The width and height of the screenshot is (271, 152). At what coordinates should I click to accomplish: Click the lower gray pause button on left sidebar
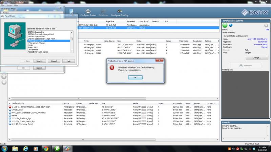pyautogui.click(x=4, y=82)
